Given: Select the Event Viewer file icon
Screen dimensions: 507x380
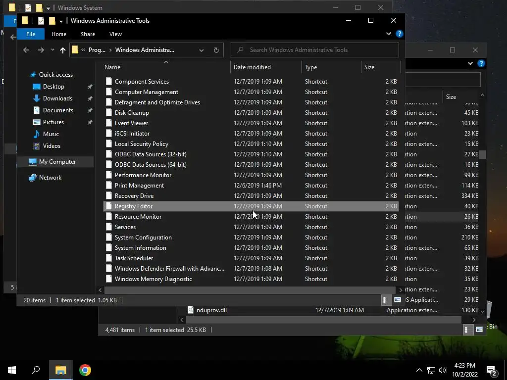Looking at the screenshot, I should point(109,123).
